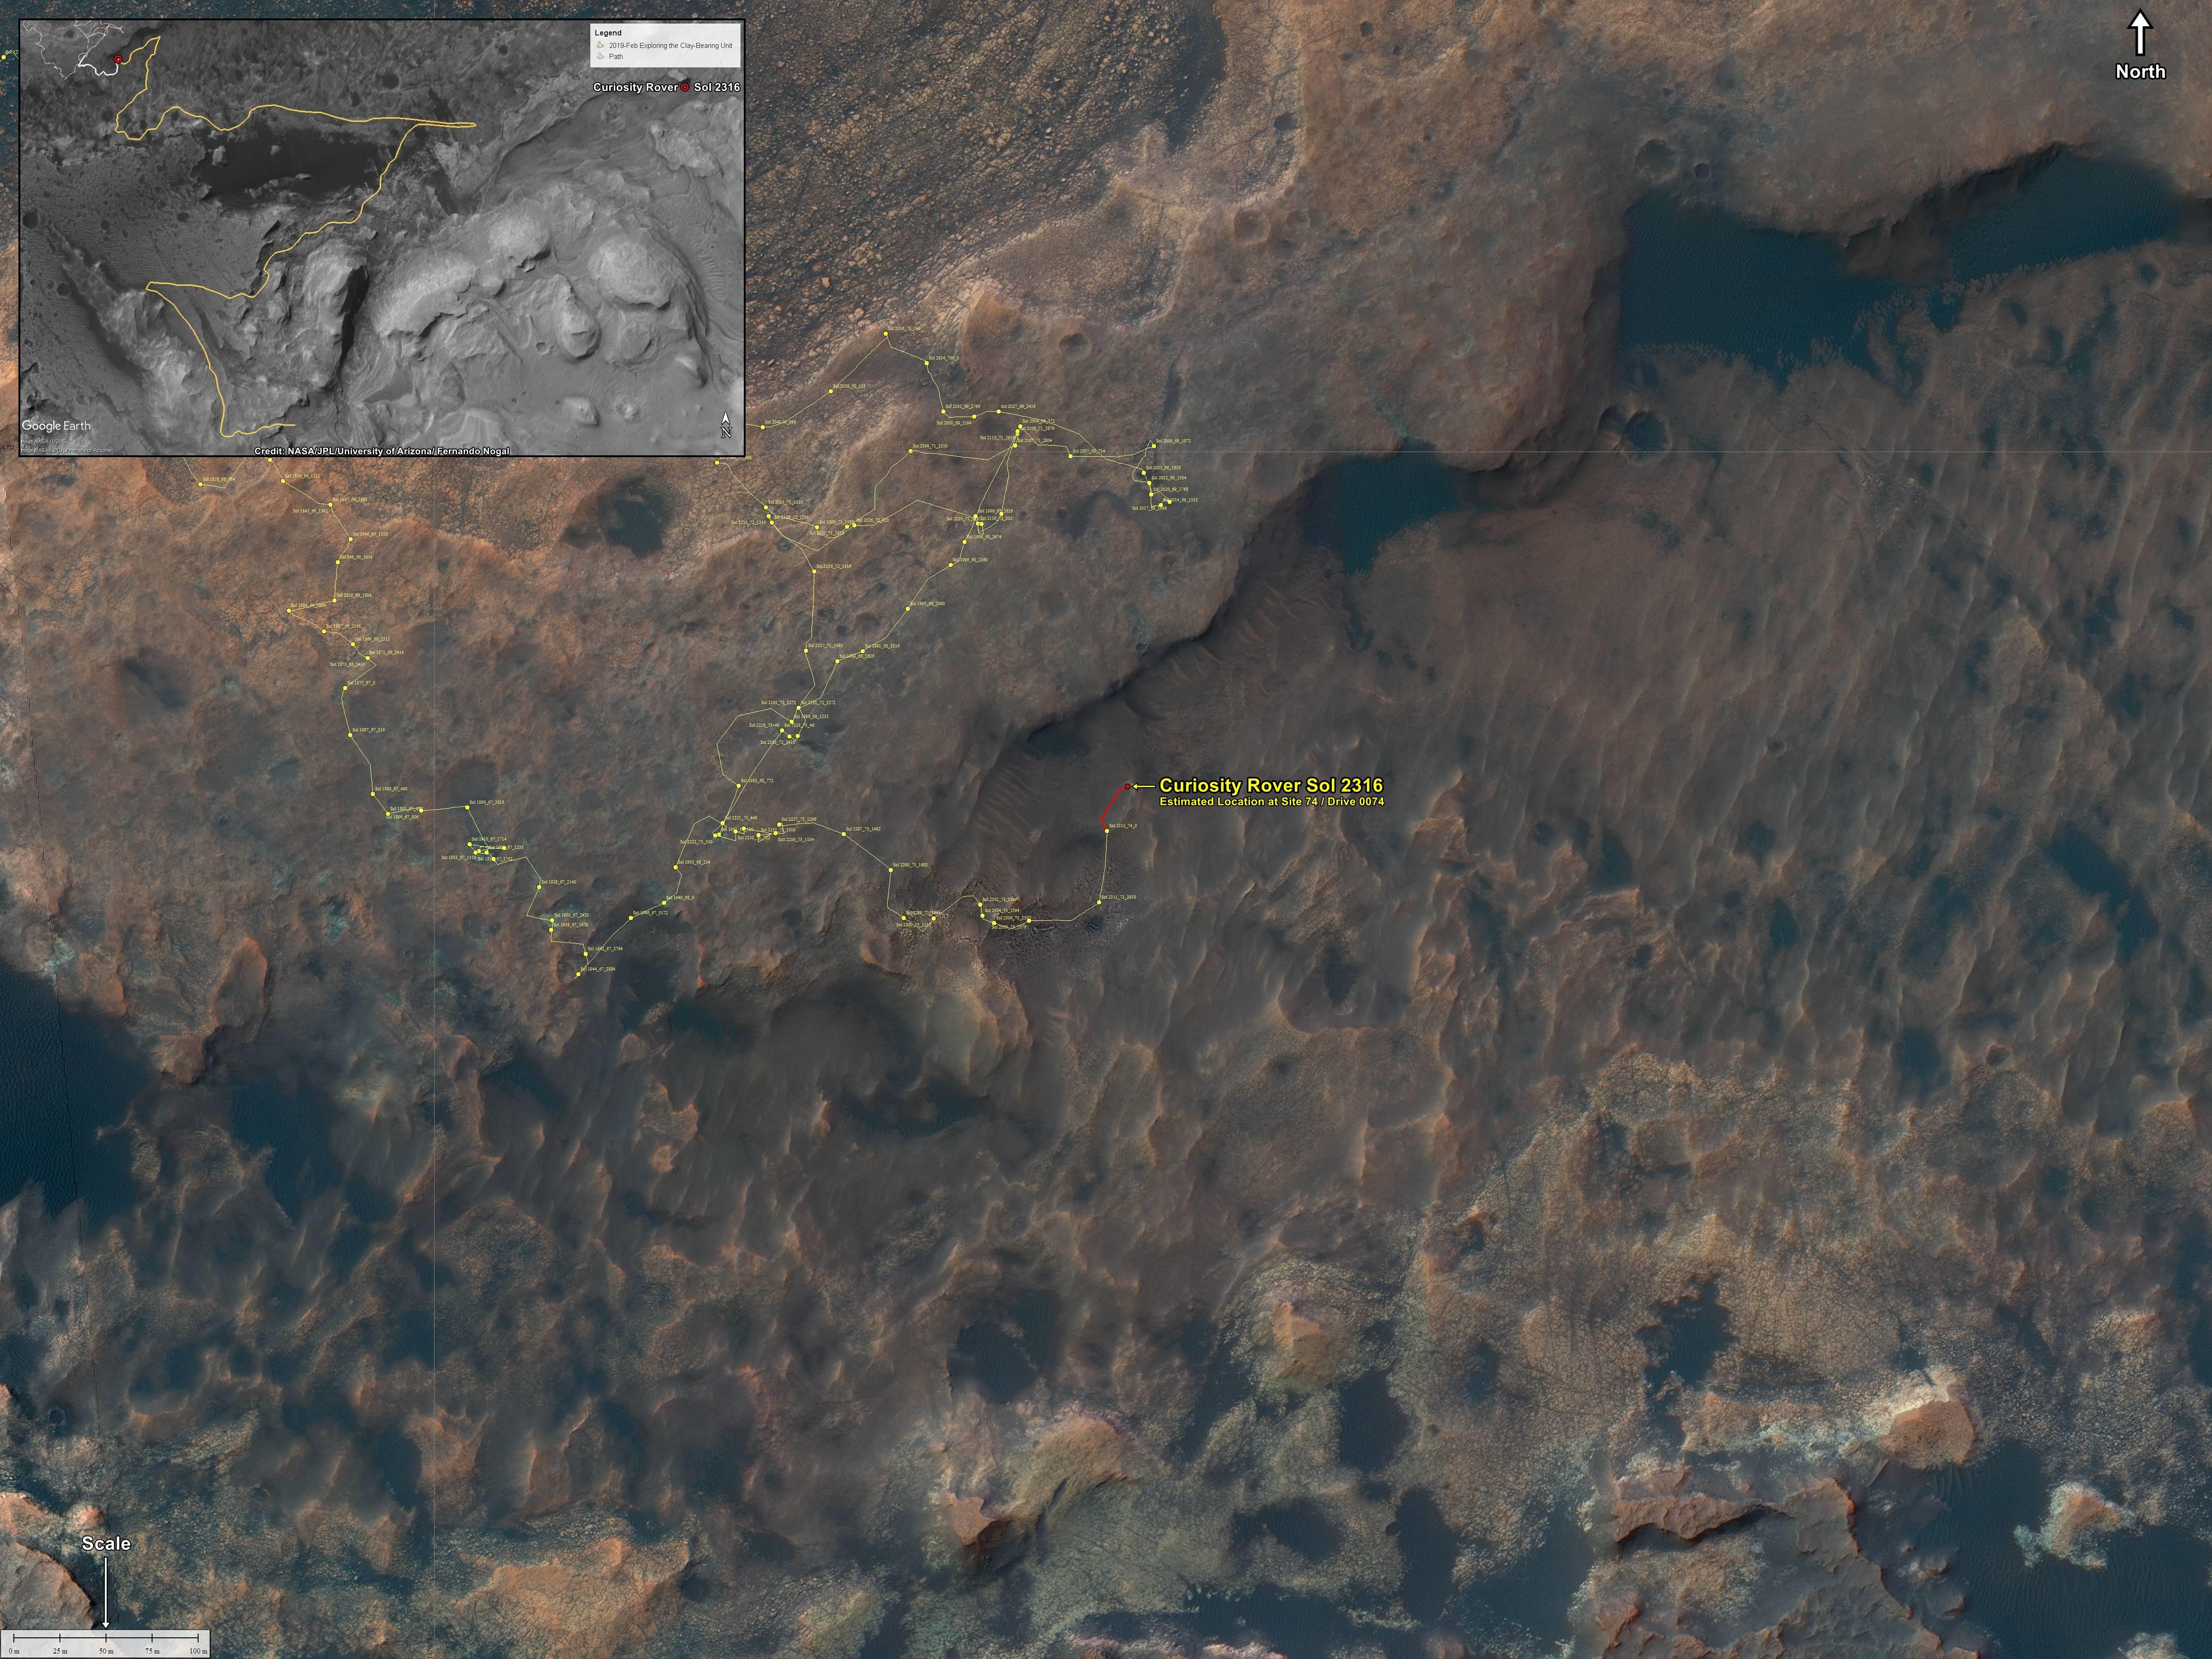This screenshot has width=2212, height=1659.
Task: Click the Clay-Bearing Unit legend icon
Action: pos(599,45)
